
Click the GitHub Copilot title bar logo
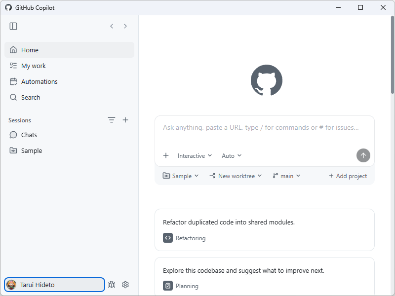(x=8, y=7)
